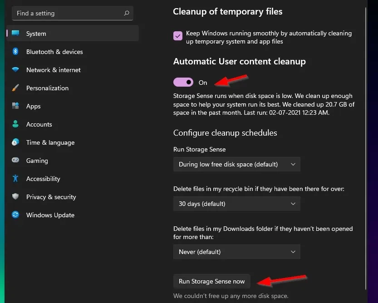Click the Network & internet wifi icon
Image resolution: width=378 pixels, height=303 pixels.
pos(16,70)
